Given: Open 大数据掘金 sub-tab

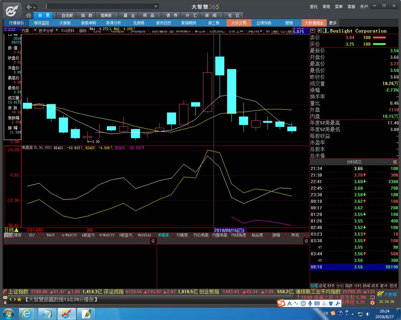Looking at the screenshot, I should tap(314, 23).
